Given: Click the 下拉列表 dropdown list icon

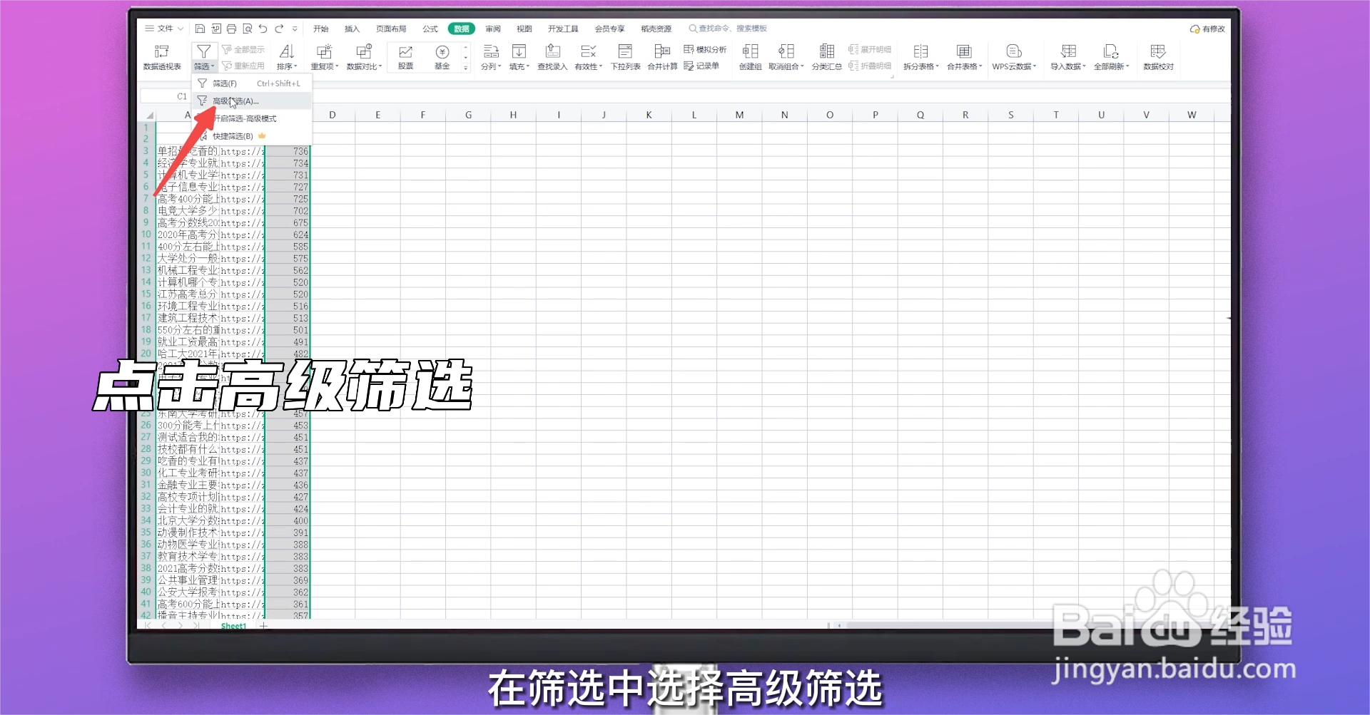Looking at the screenshot, I should coord(625,51).
